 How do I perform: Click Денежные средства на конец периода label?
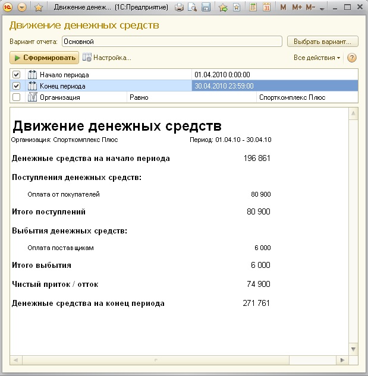click(x=88, y=304)
